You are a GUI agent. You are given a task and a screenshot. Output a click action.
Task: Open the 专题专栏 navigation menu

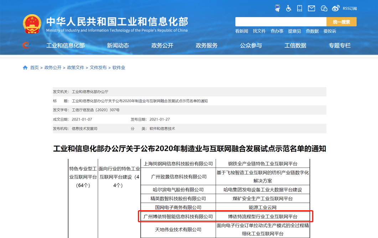(340, 45)
